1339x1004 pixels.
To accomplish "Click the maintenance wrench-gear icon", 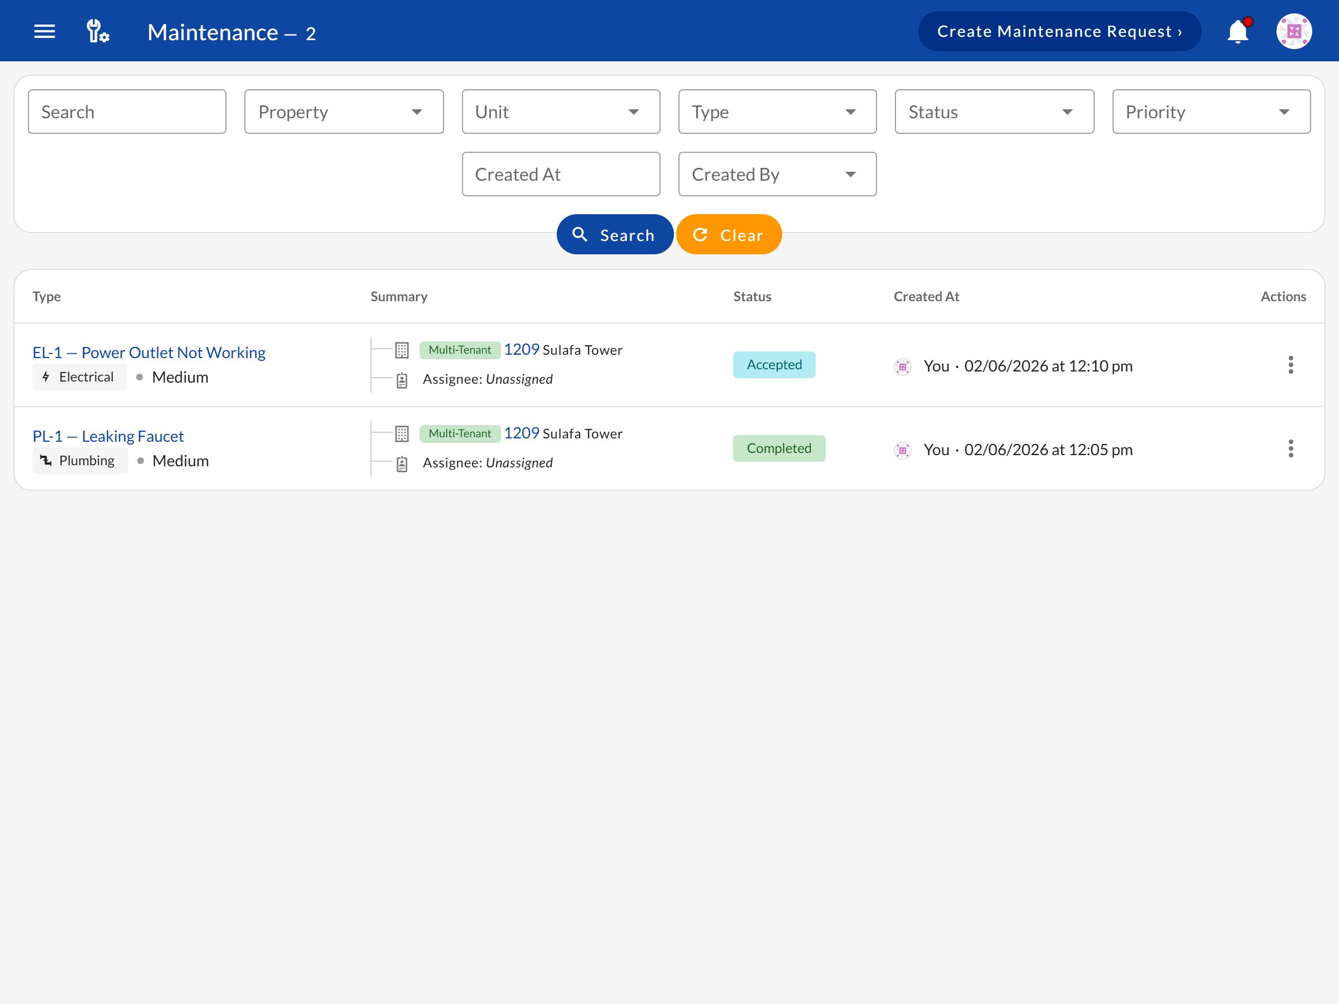I will 97,31.
